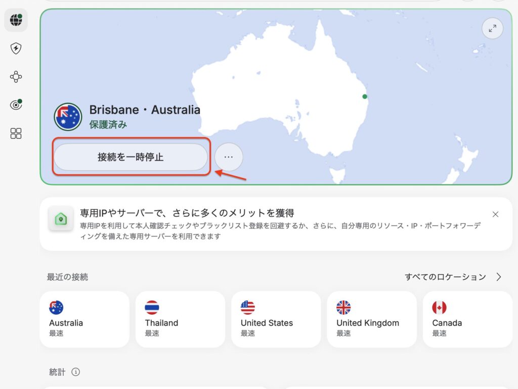This screenshot has width=518, height=389.
Task: Open the Meshnet nodes icon
Action: [16, 77]
